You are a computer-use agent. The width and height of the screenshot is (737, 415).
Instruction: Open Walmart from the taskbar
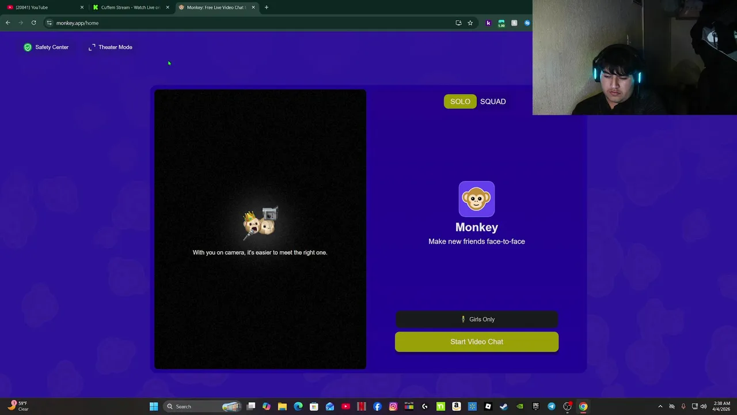pos(472,406)
